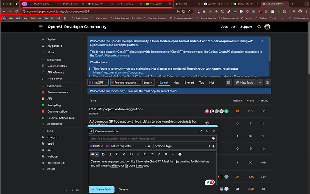
Task: Open the OpenAI Discord community link
Action: (112, 56)
